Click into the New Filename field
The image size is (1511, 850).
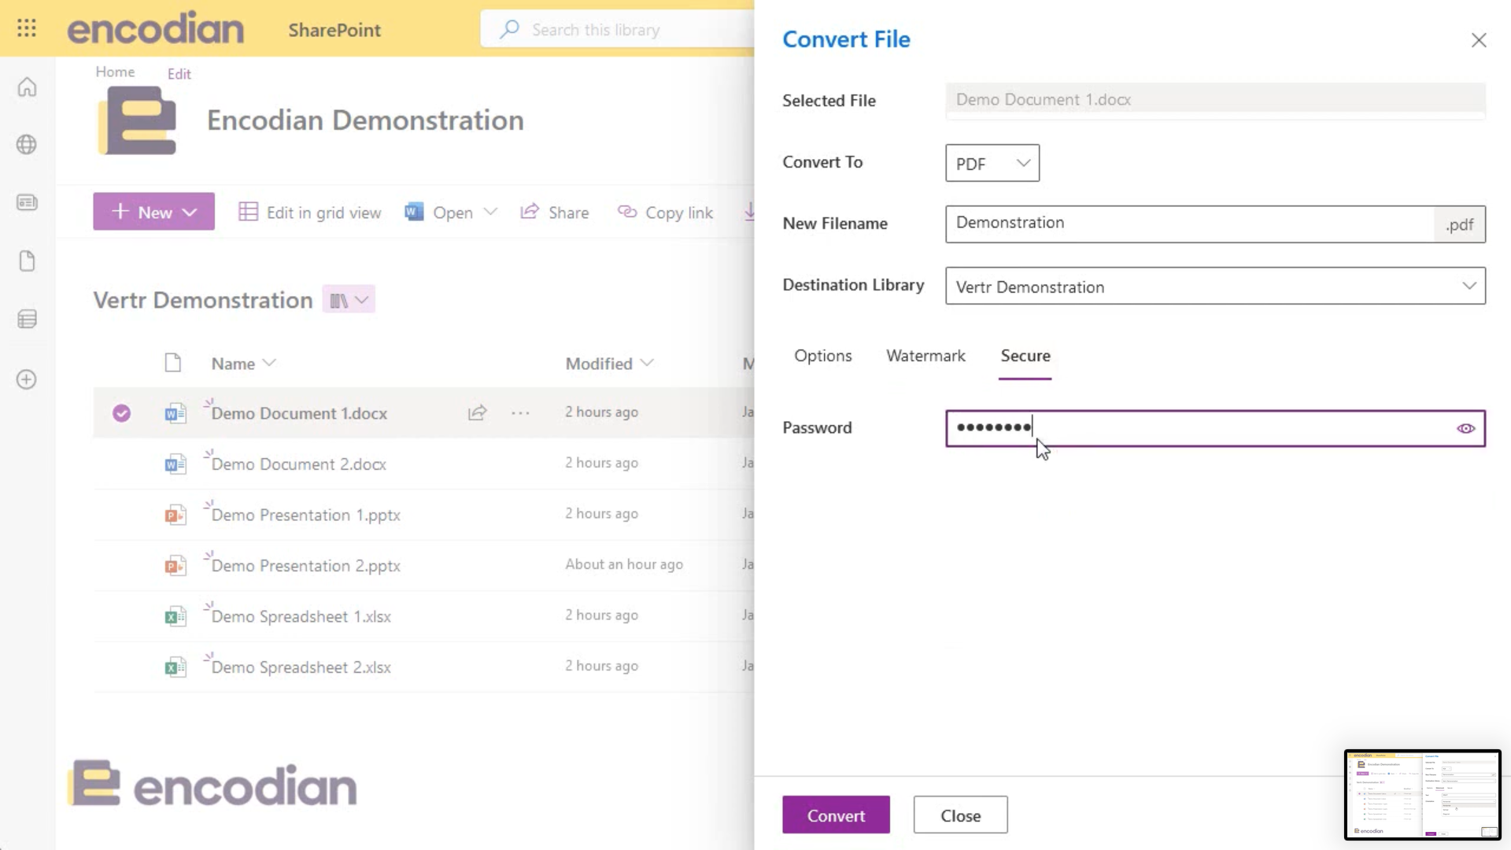click(1190, 224)
